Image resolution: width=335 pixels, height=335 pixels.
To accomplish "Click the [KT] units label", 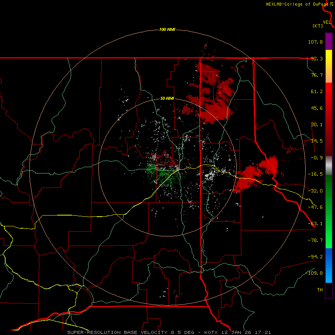I will [318, 26].
